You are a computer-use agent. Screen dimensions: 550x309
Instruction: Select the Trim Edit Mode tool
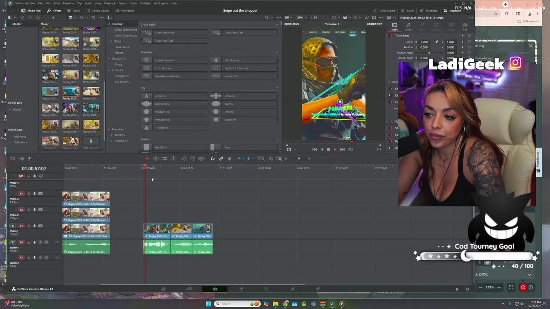click(x=156, y=159)
